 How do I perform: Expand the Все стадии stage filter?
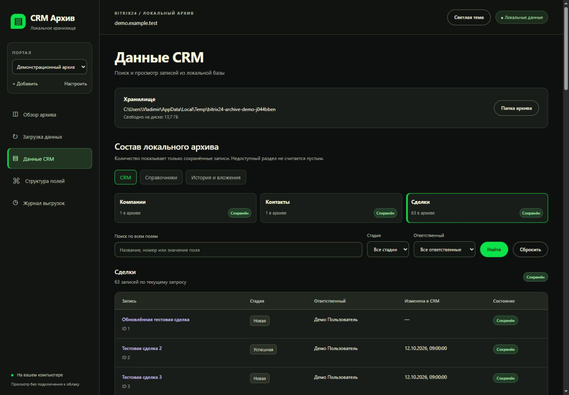click(x=388, y=249)
